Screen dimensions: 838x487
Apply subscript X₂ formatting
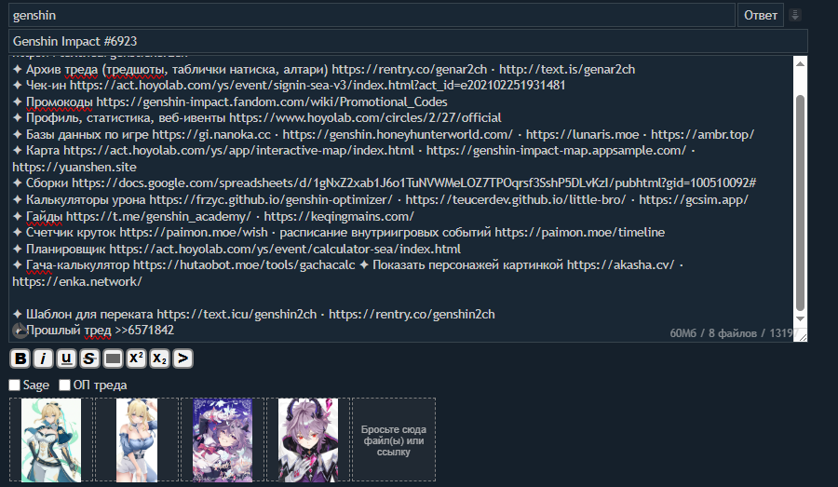tap(159, 358)
